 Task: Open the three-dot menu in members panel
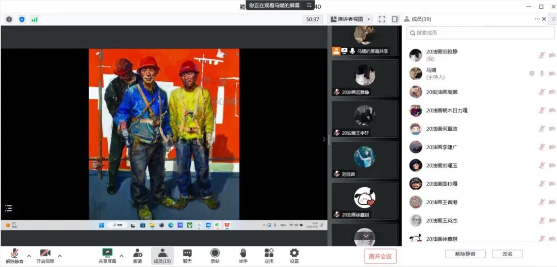(537, 19)
